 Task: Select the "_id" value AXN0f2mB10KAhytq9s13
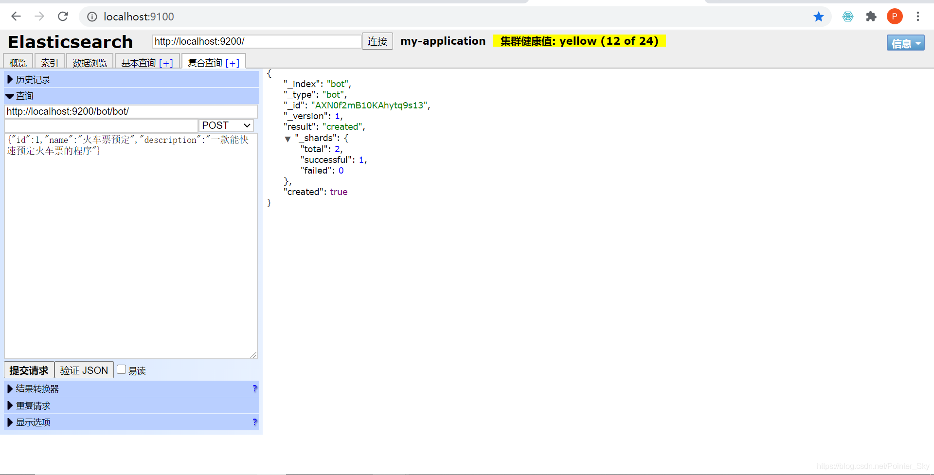pos(370,106)
